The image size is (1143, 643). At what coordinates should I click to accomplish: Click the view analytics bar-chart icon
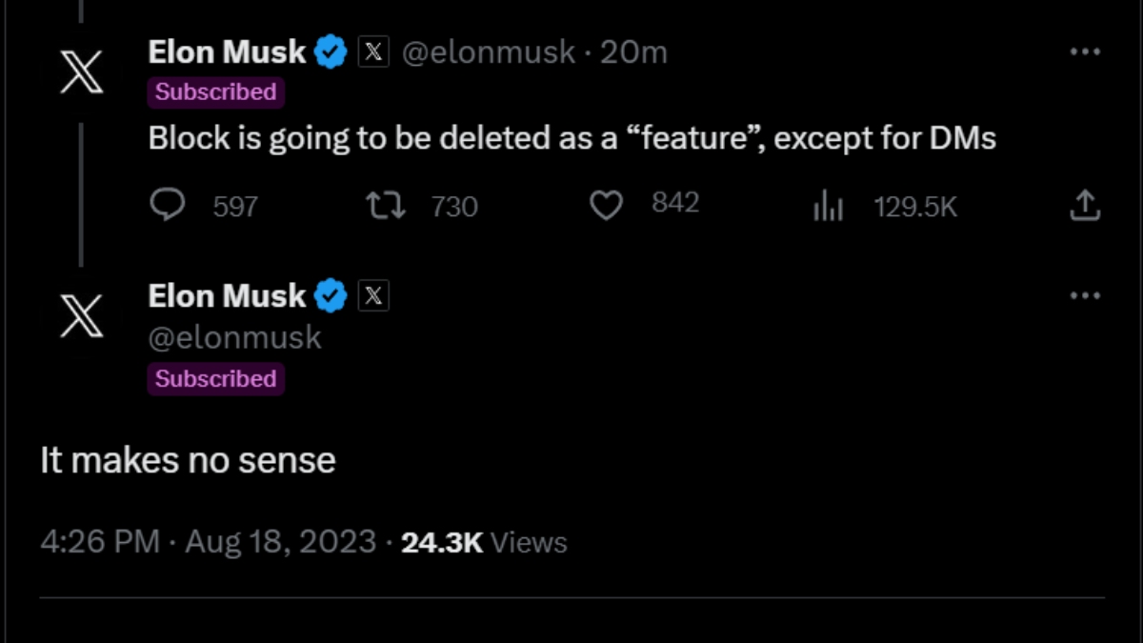click(829, 205)
